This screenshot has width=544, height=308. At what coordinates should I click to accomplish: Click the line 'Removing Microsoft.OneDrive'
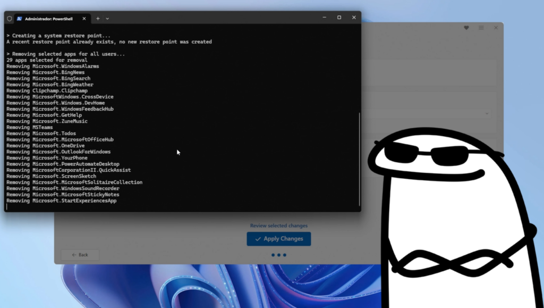(46, 146)
